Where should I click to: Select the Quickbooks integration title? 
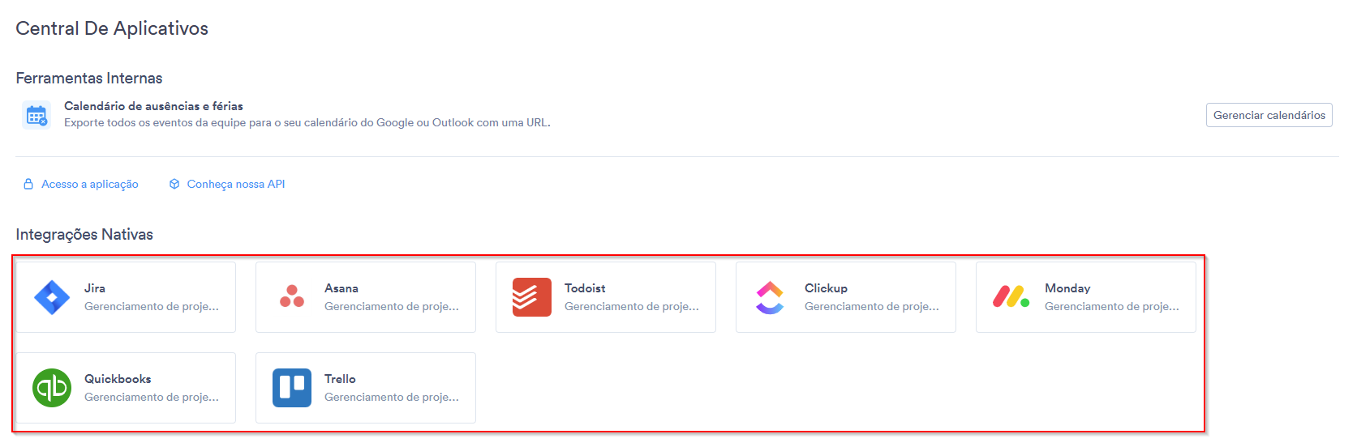point(118,379)
